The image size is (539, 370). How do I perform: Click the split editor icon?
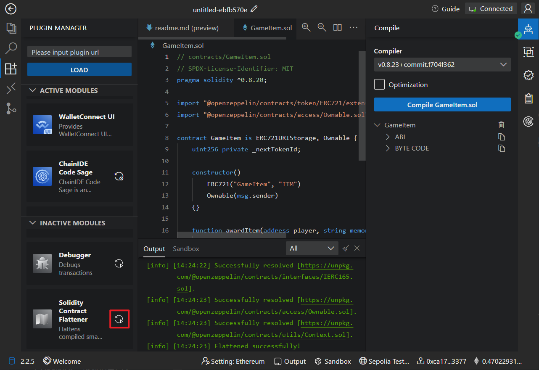coord(337,27)
